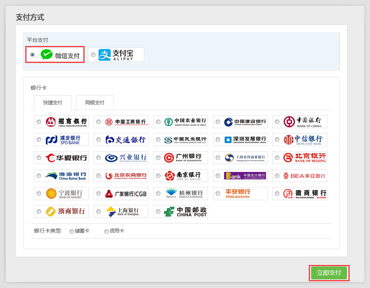Viewport: 370px width, 288px height.
Task: Click the 渤海银行 China Bohai Bank logo
Action: pyautogui.click(x=66, y=176)
